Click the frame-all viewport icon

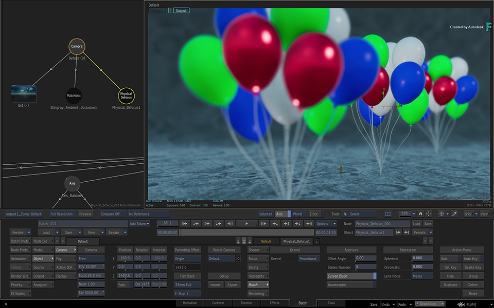point(429,214)
